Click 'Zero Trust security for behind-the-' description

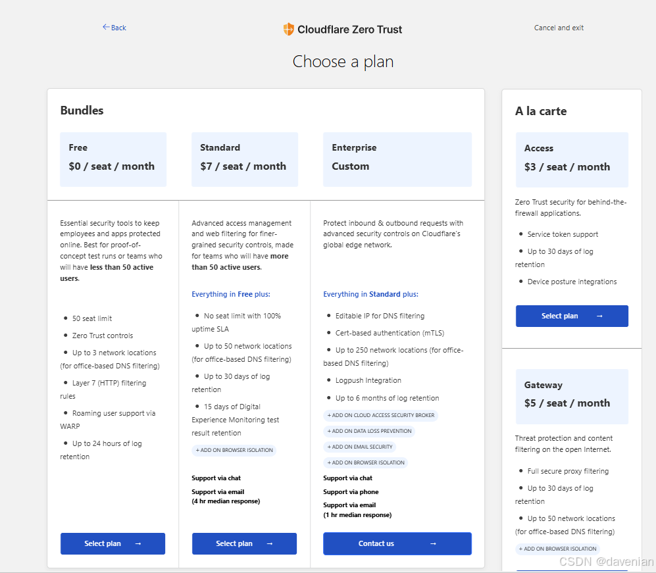(570, 202)
